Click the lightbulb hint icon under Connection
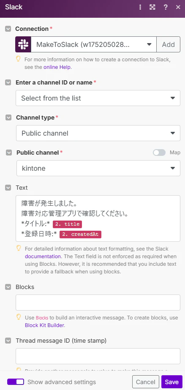The width and height of the screenshot is (185, 390). (x=18, y=59)
